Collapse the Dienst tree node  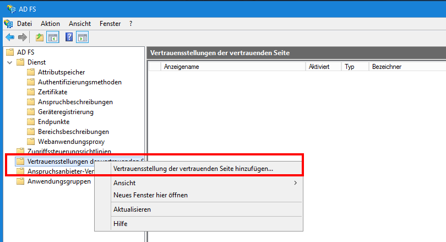10,62
